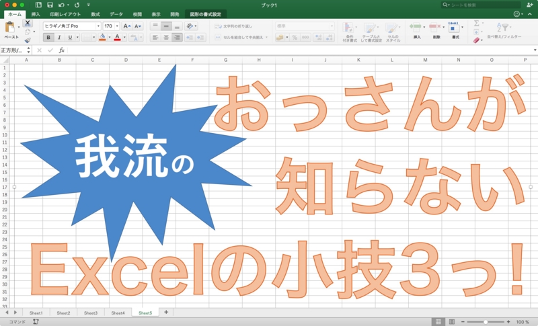This screenshot has width=538, height=326.
Task: Open the font size 170 dropdown
Action: coord(117,26)
